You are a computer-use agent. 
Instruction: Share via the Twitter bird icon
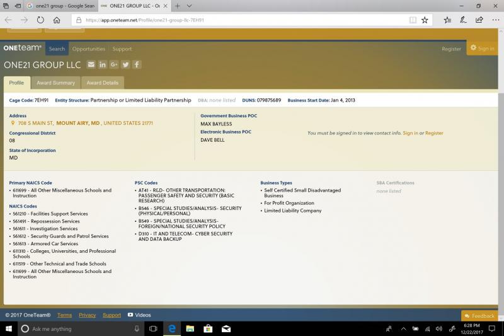click(125, 65)
